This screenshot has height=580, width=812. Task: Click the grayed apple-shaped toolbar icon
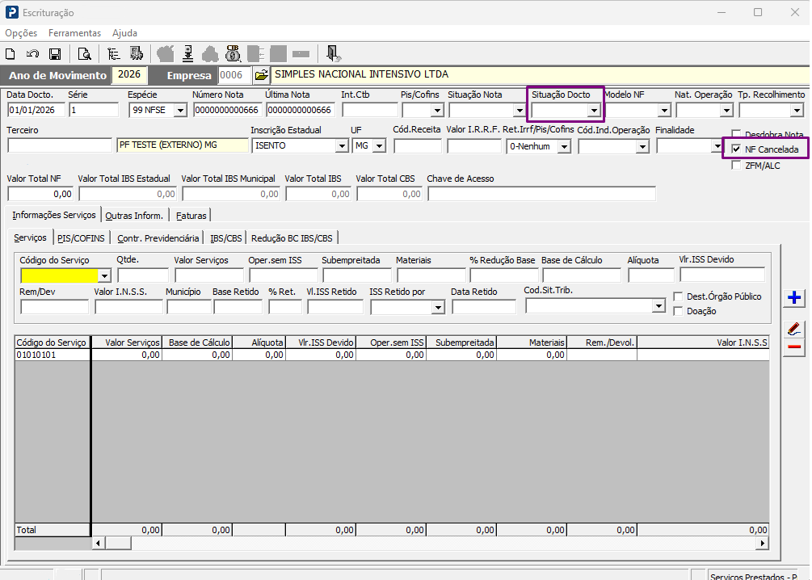(166, 53)
